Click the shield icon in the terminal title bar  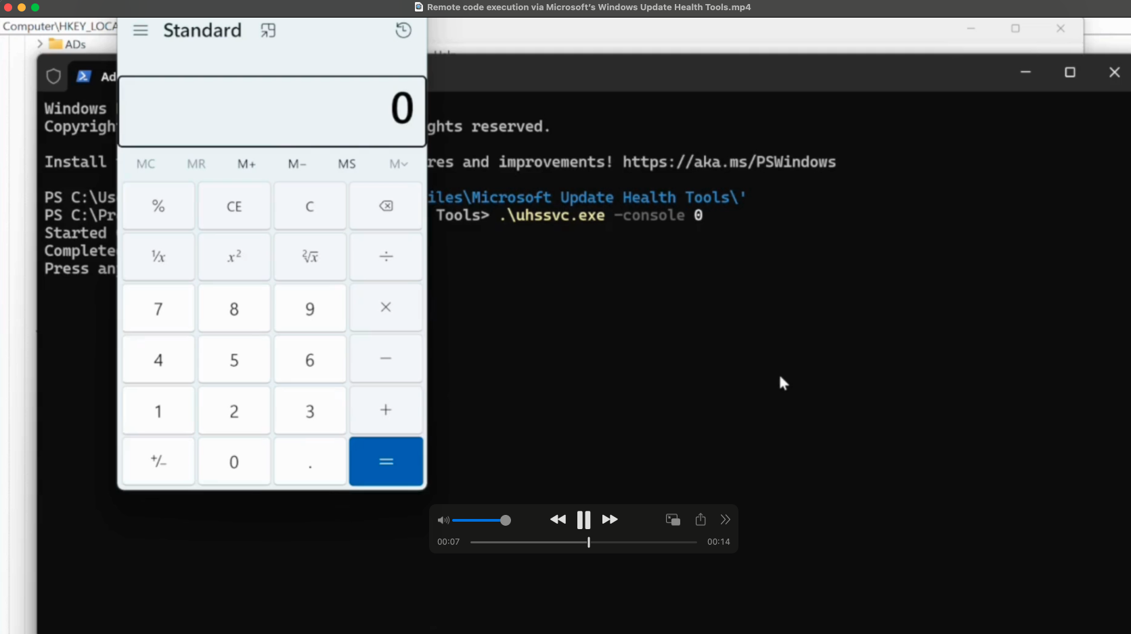53,76
